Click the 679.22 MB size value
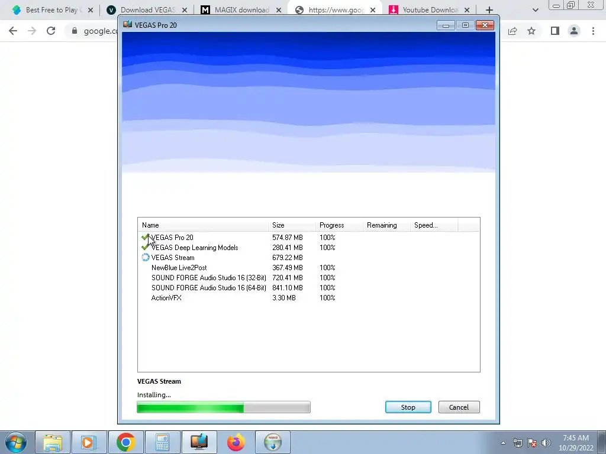 pyautogui.click(x=287, y=258)
